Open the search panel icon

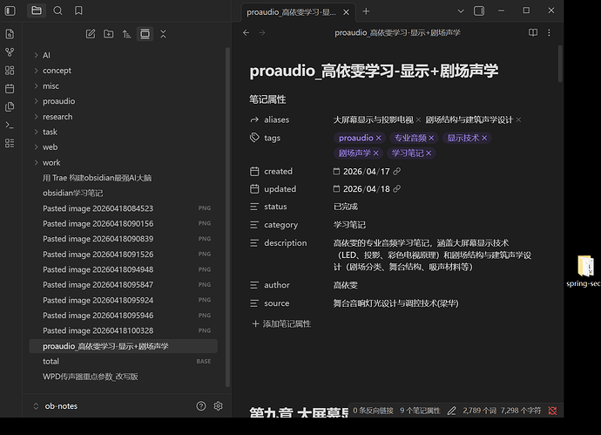tap(57, 10)
